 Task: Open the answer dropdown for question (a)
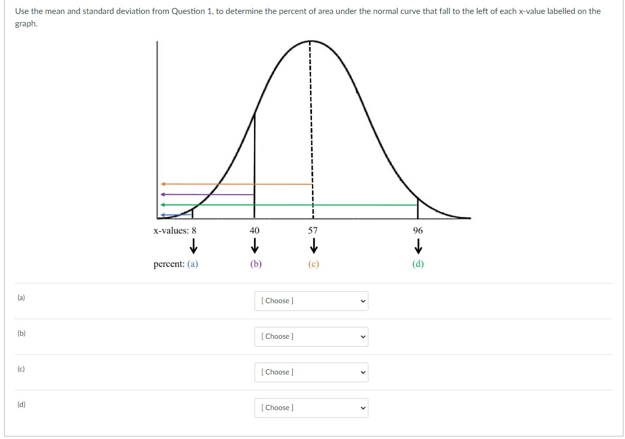(310, 301)
